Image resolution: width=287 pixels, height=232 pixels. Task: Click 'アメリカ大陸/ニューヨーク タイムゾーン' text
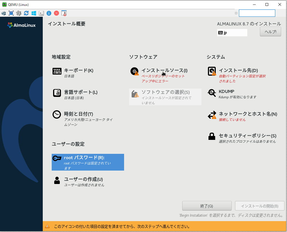88,122
